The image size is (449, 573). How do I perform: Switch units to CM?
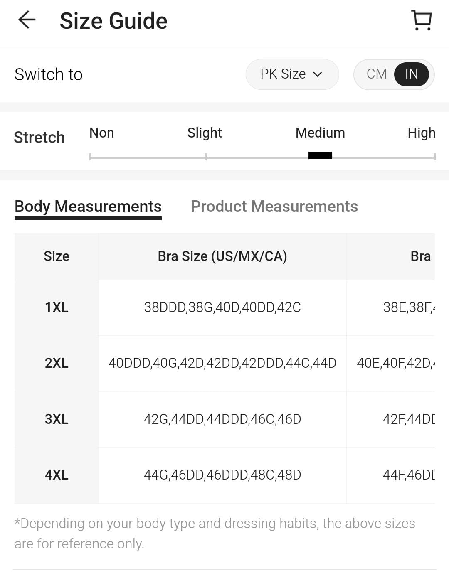(x=377, y=74)
